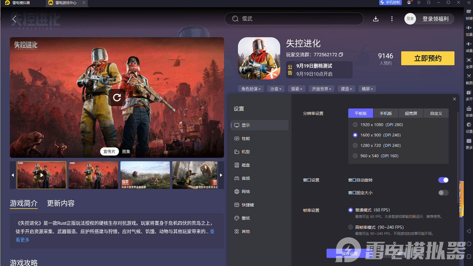Switch to the 平板版 resolution tab
The image size is (473, 266).
[x=361, y=113]
